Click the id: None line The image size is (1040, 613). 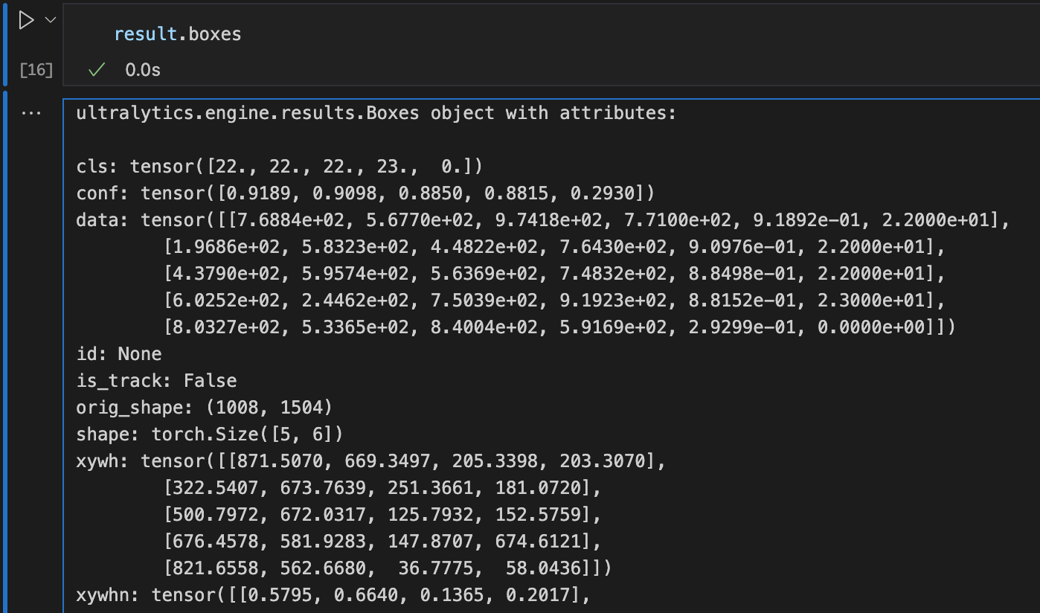(119, 353)
